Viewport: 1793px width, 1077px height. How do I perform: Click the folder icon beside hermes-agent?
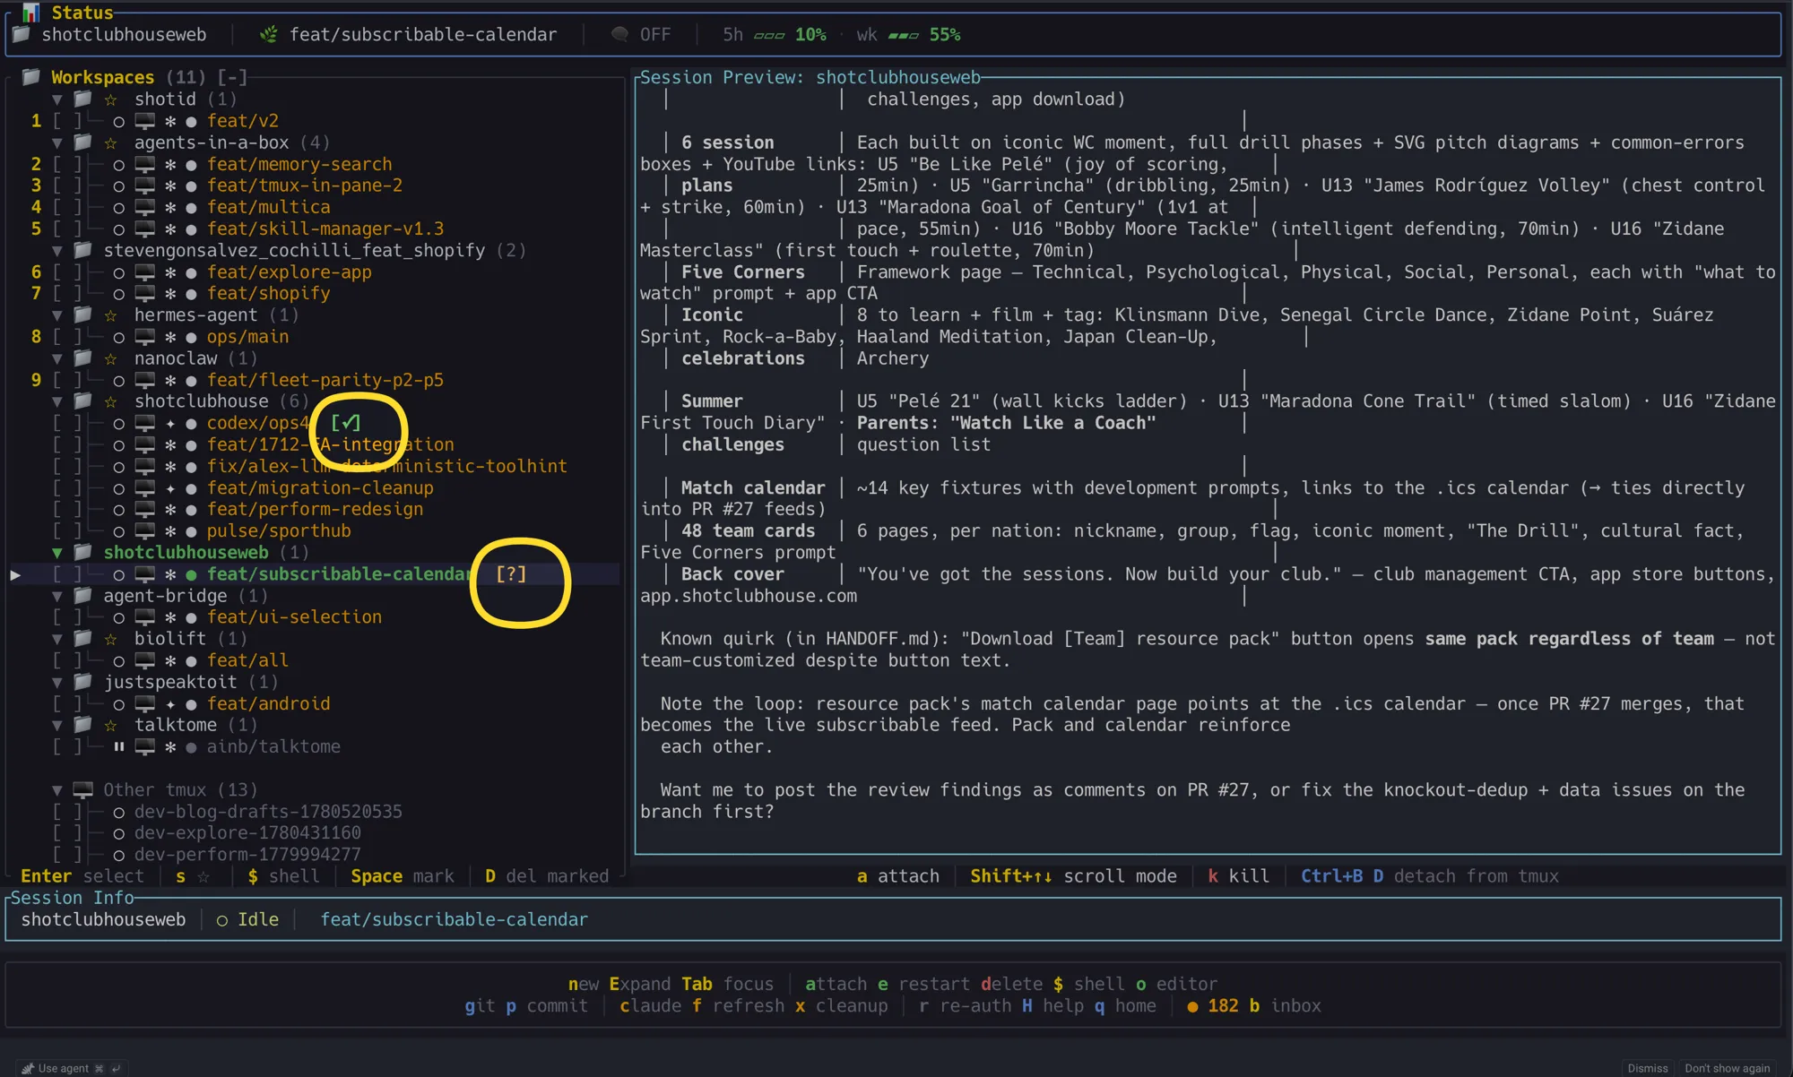point(83,314)
